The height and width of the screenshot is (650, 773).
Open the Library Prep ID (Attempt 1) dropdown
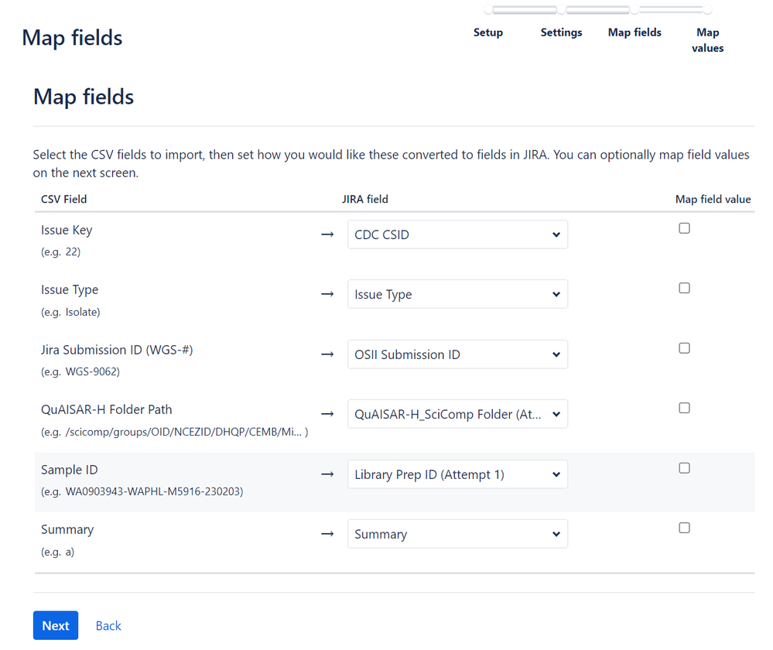[457, 474]
